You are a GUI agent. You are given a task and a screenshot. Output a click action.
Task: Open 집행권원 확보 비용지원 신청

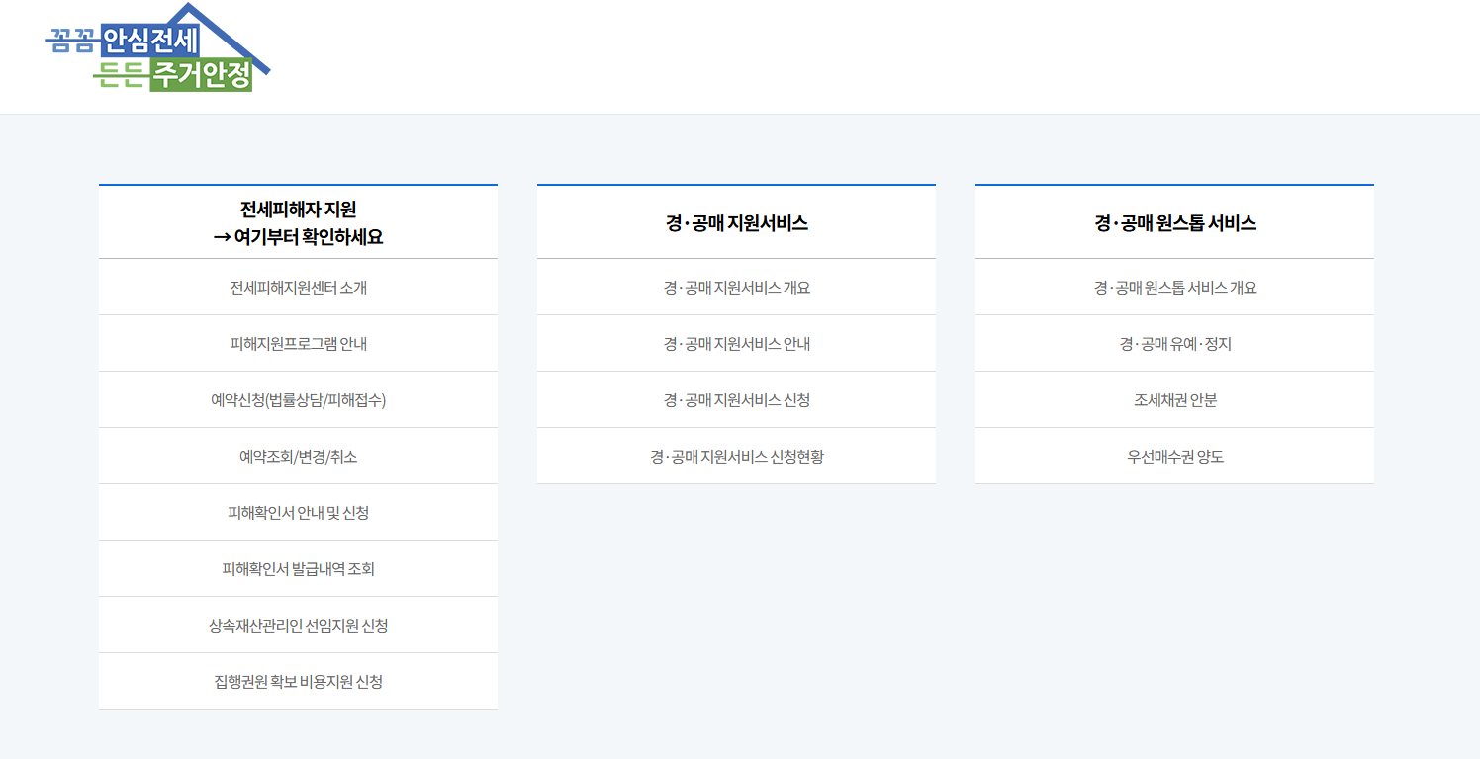(x=298, y=681)
